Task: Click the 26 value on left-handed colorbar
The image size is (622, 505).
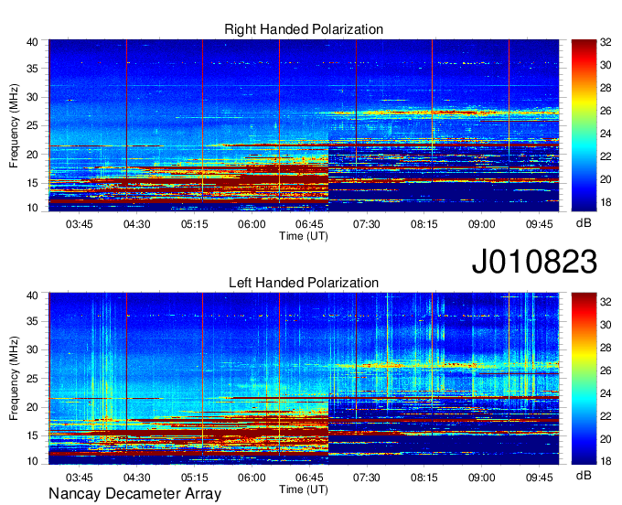Action: click(x=606, y=371)
